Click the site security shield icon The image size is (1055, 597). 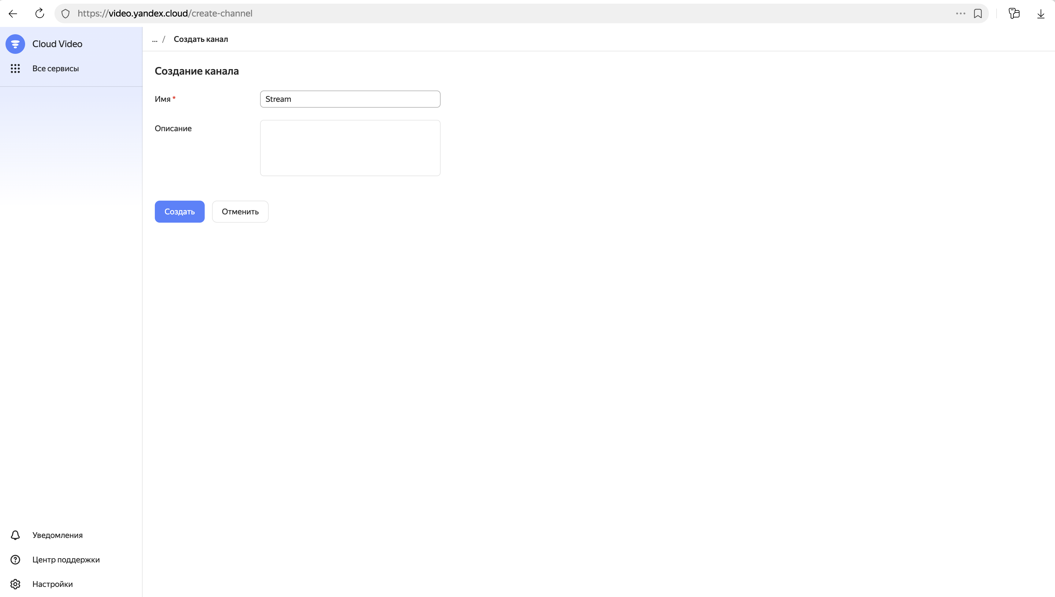(65, 13)
